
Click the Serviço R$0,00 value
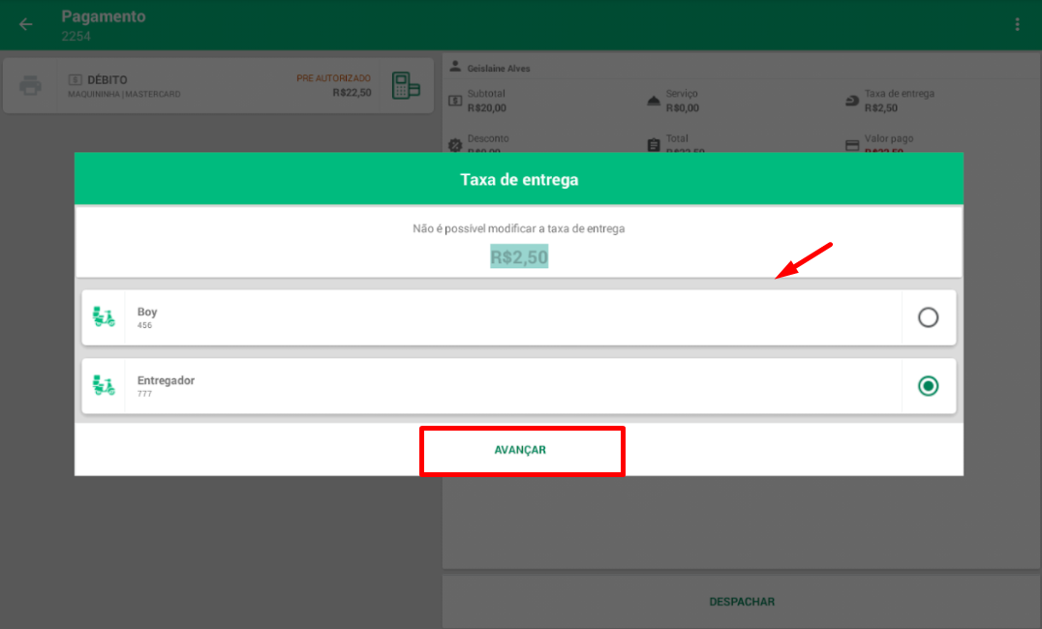pos(683,108)
